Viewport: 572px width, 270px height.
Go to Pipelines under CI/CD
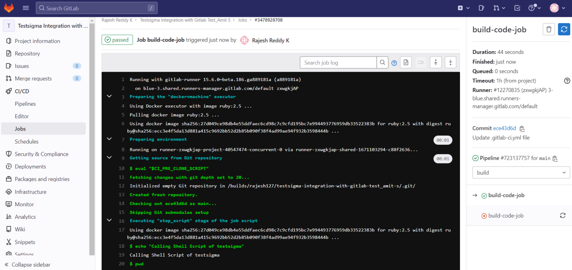click(25, 104)
